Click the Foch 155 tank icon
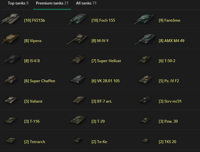Image resolution: width=200 pixels, height=152 pixels. coord(78,19)
